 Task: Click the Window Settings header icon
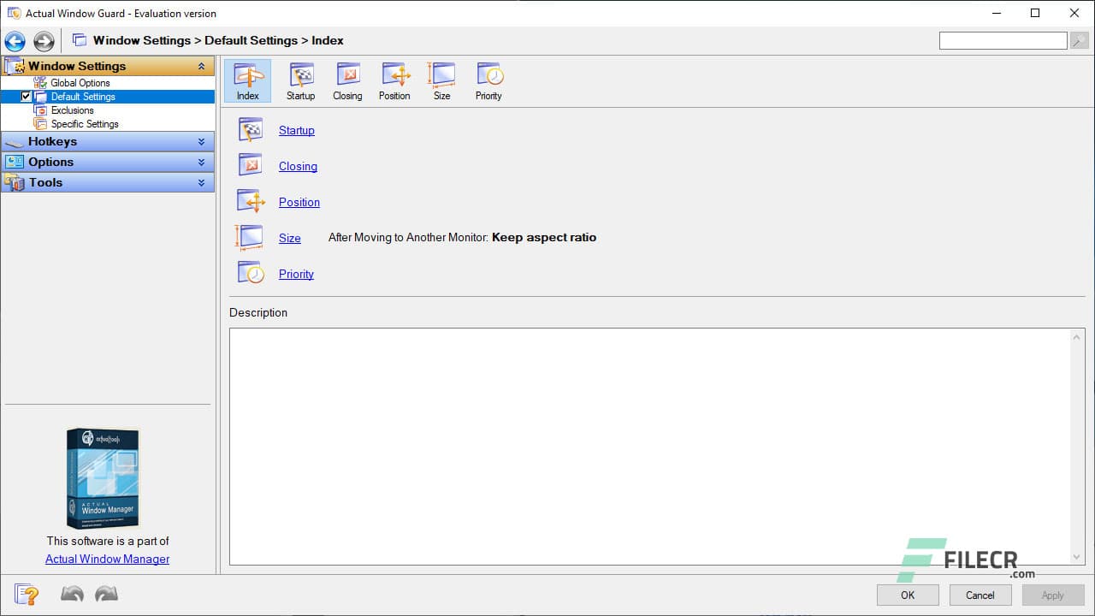[15, 66]
